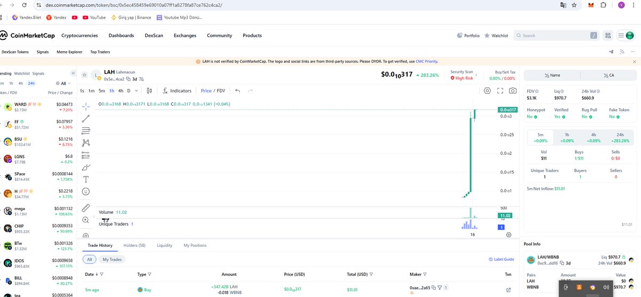This screenshot has height=297, width=641.
Task: Toggle chart to Price mode
Action: 206,91
